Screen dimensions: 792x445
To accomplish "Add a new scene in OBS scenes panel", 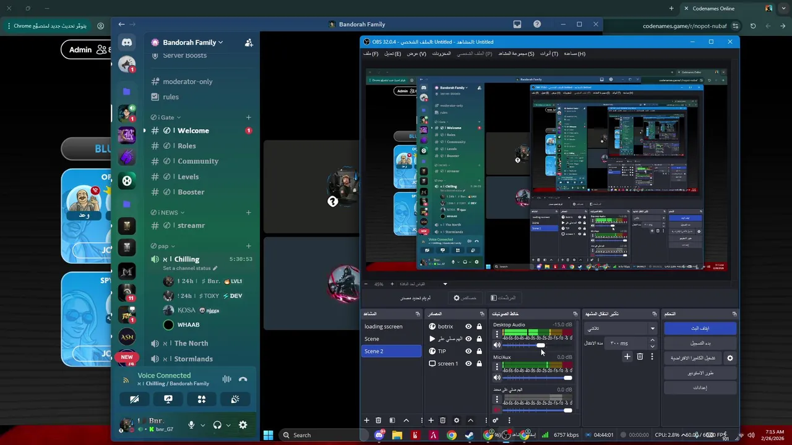I will [x=366, y=420].
